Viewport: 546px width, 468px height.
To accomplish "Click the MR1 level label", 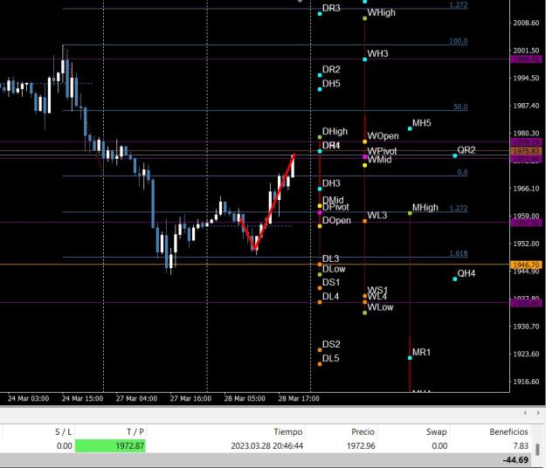I will click(x=421, y=353).
